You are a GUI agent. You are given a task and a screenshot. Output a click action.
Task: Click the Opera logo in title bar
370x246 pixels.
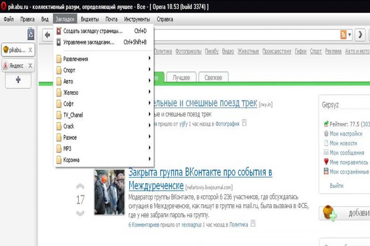3,6
